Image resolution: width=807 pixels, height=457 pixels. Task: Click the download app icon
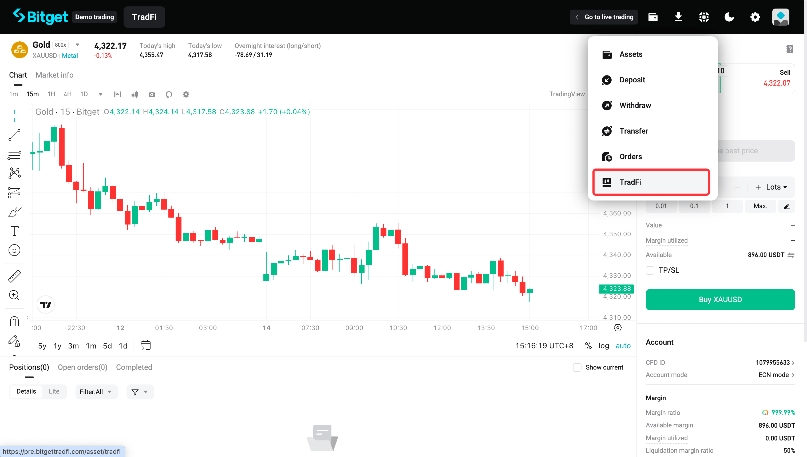678,17
